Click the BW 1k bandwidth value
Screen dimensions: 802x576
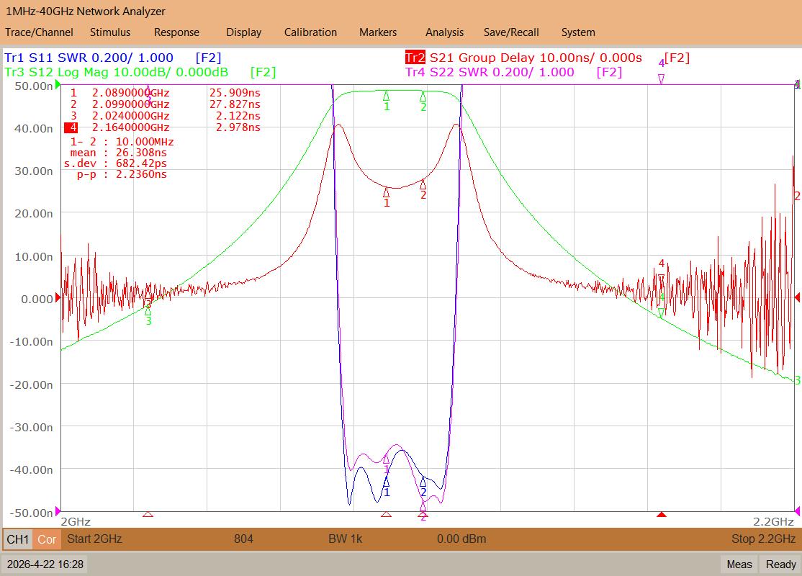pyautogui.click(x=346, y=539)
